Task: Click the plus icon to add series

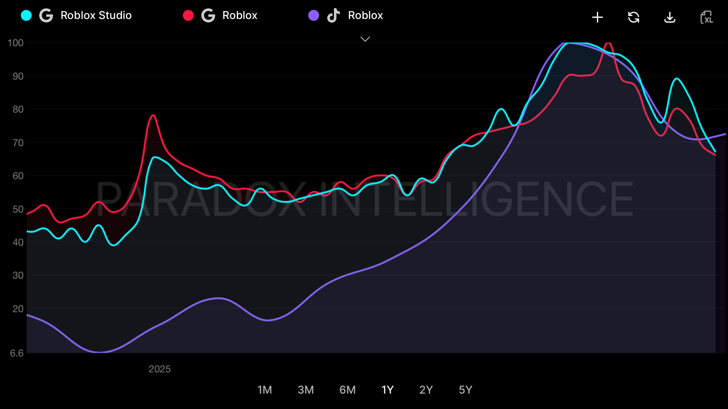Action: (597, 17)
